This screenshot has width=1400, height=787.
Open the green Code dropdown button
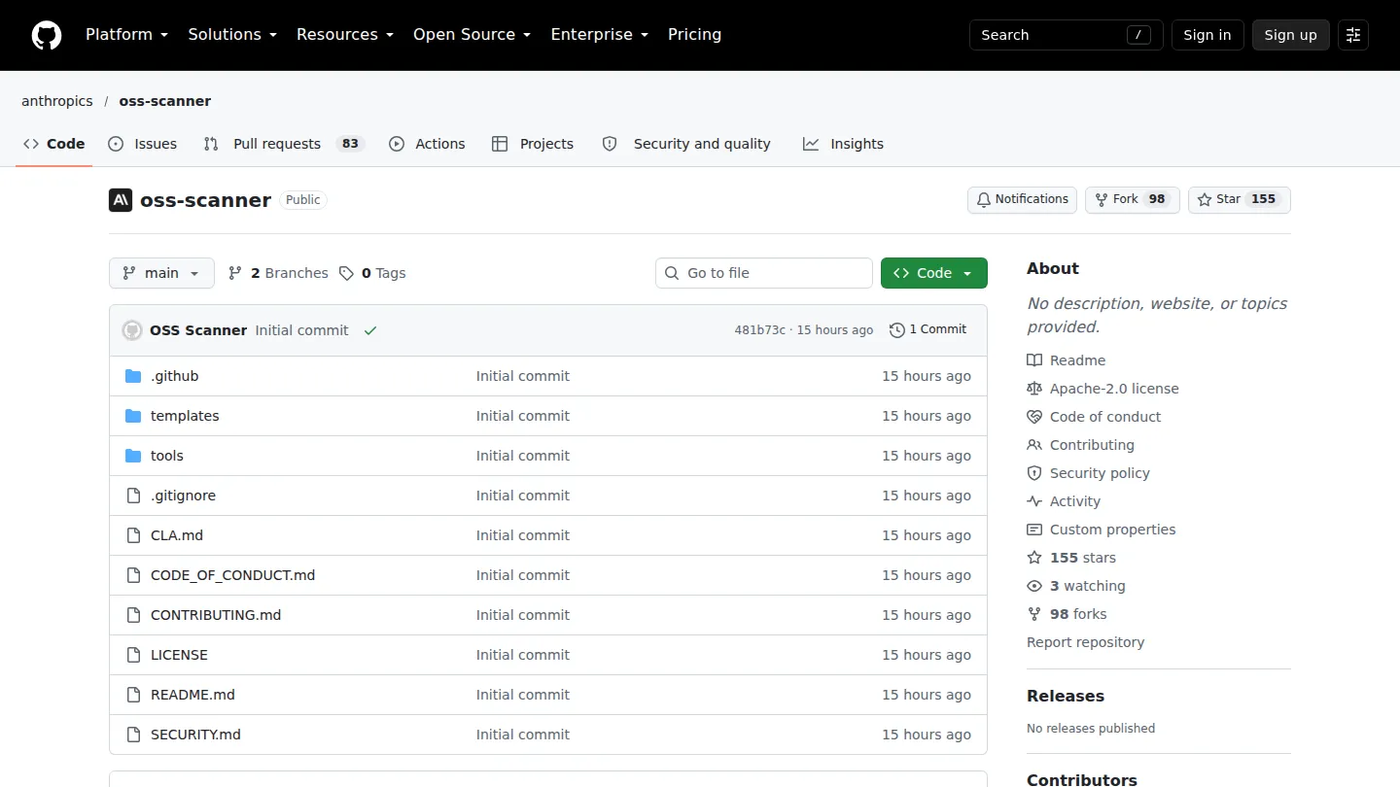point(934,273)
